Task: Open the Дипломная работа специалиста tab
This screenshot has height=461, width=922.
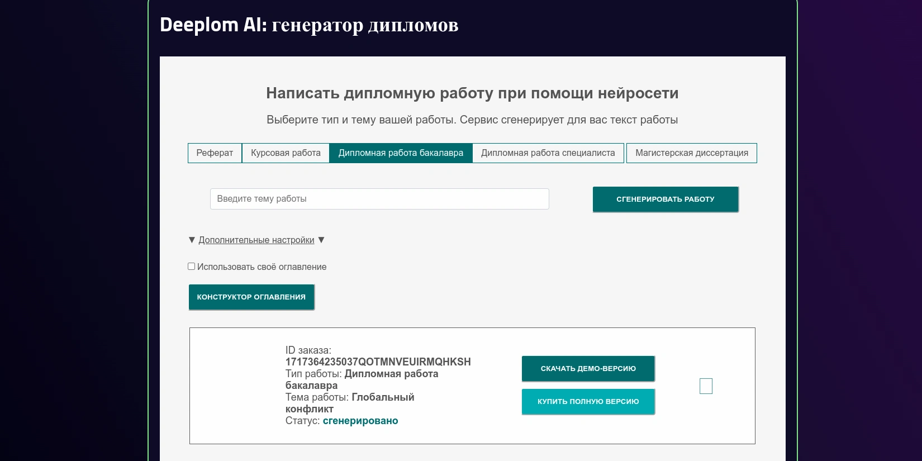Action: (548, 153)
